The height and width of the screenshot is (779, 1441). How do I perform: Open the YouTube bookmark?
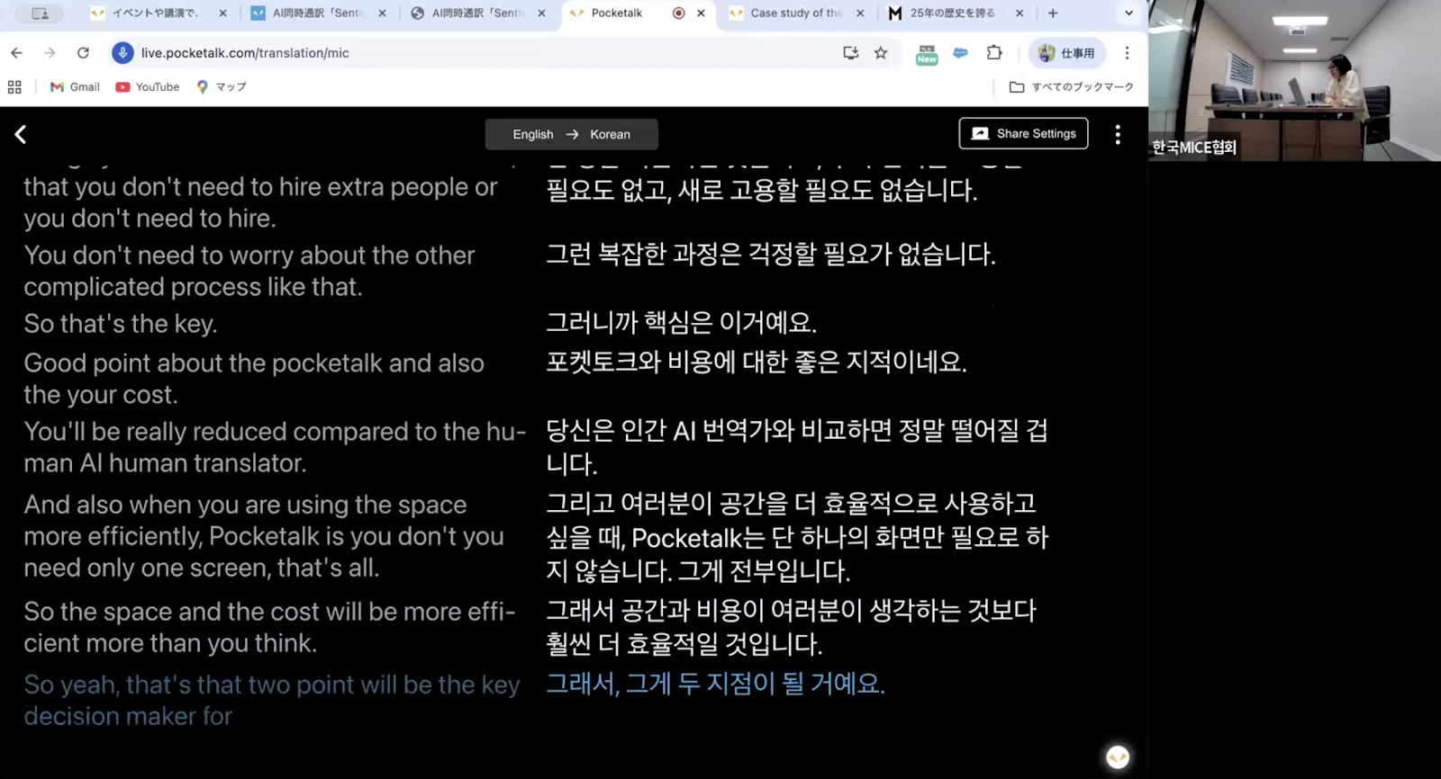coord(148,87)
